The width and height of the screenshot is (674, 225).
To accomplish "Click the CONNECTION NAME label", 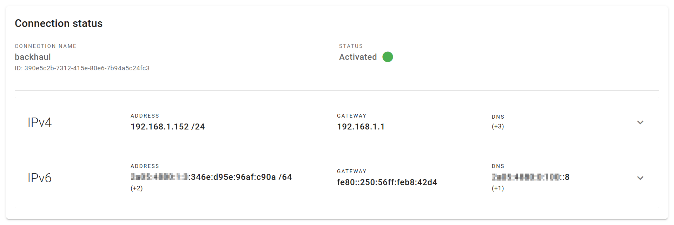I will click(x=46, y=46).
